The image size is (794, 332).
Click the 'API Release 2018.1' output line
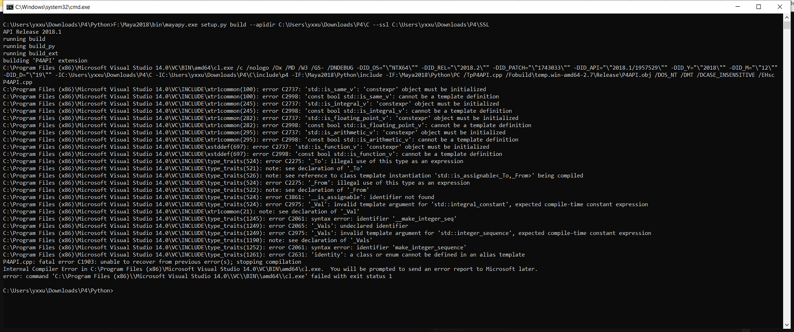(x=32, y=32)
